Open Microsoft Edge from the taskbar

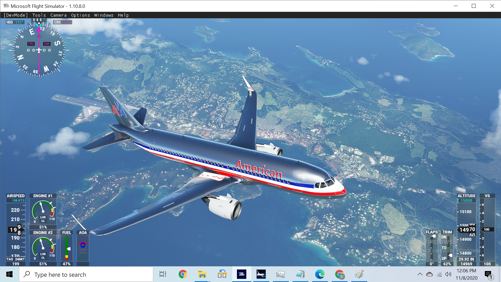(320, 274)
